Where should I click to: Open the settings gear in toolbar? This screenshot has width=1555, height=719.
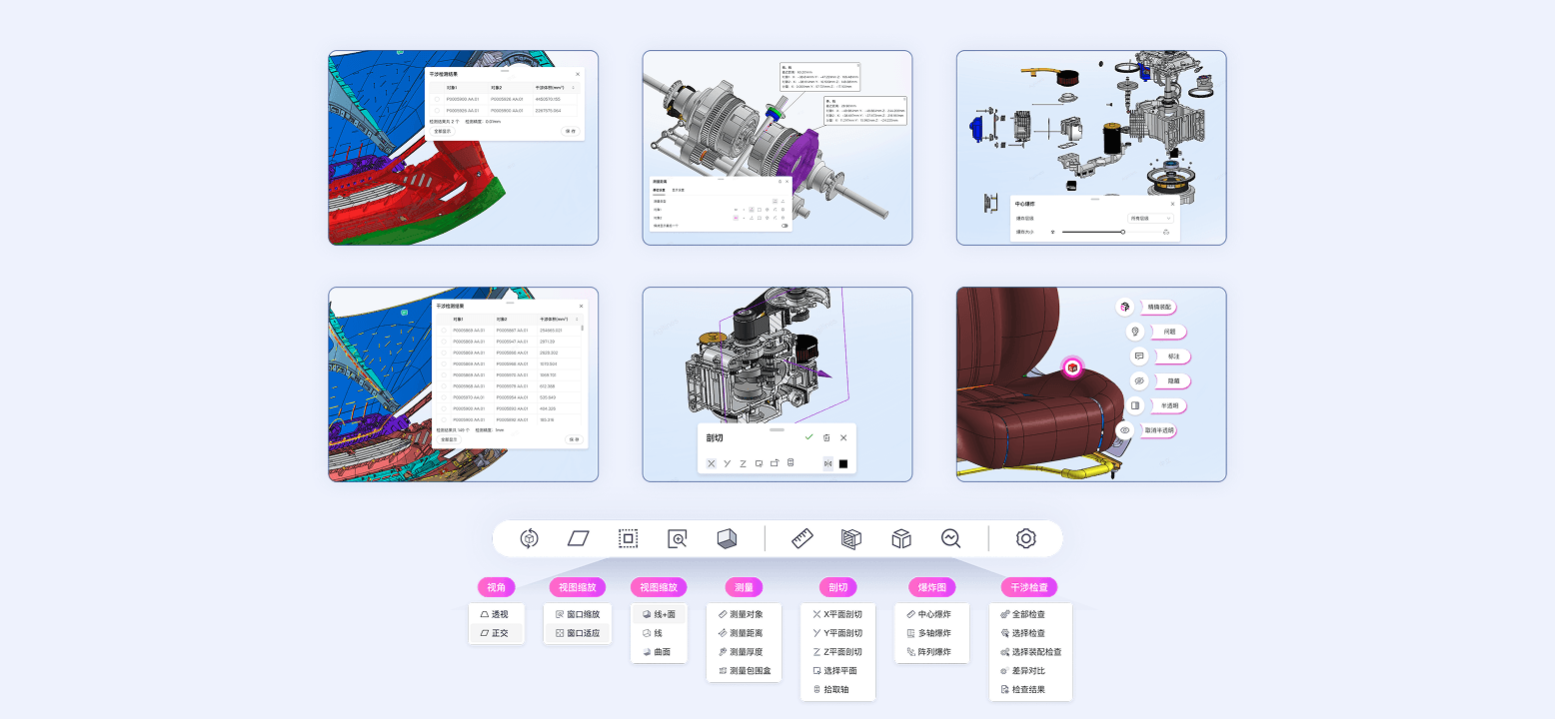(1025, 539)
